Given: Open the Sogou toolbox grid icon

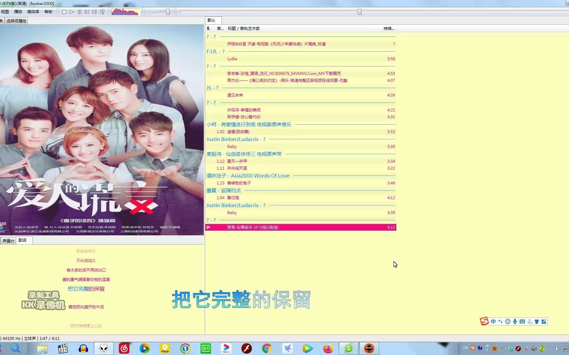Looking at the screenshot, I should coord(544,321).
